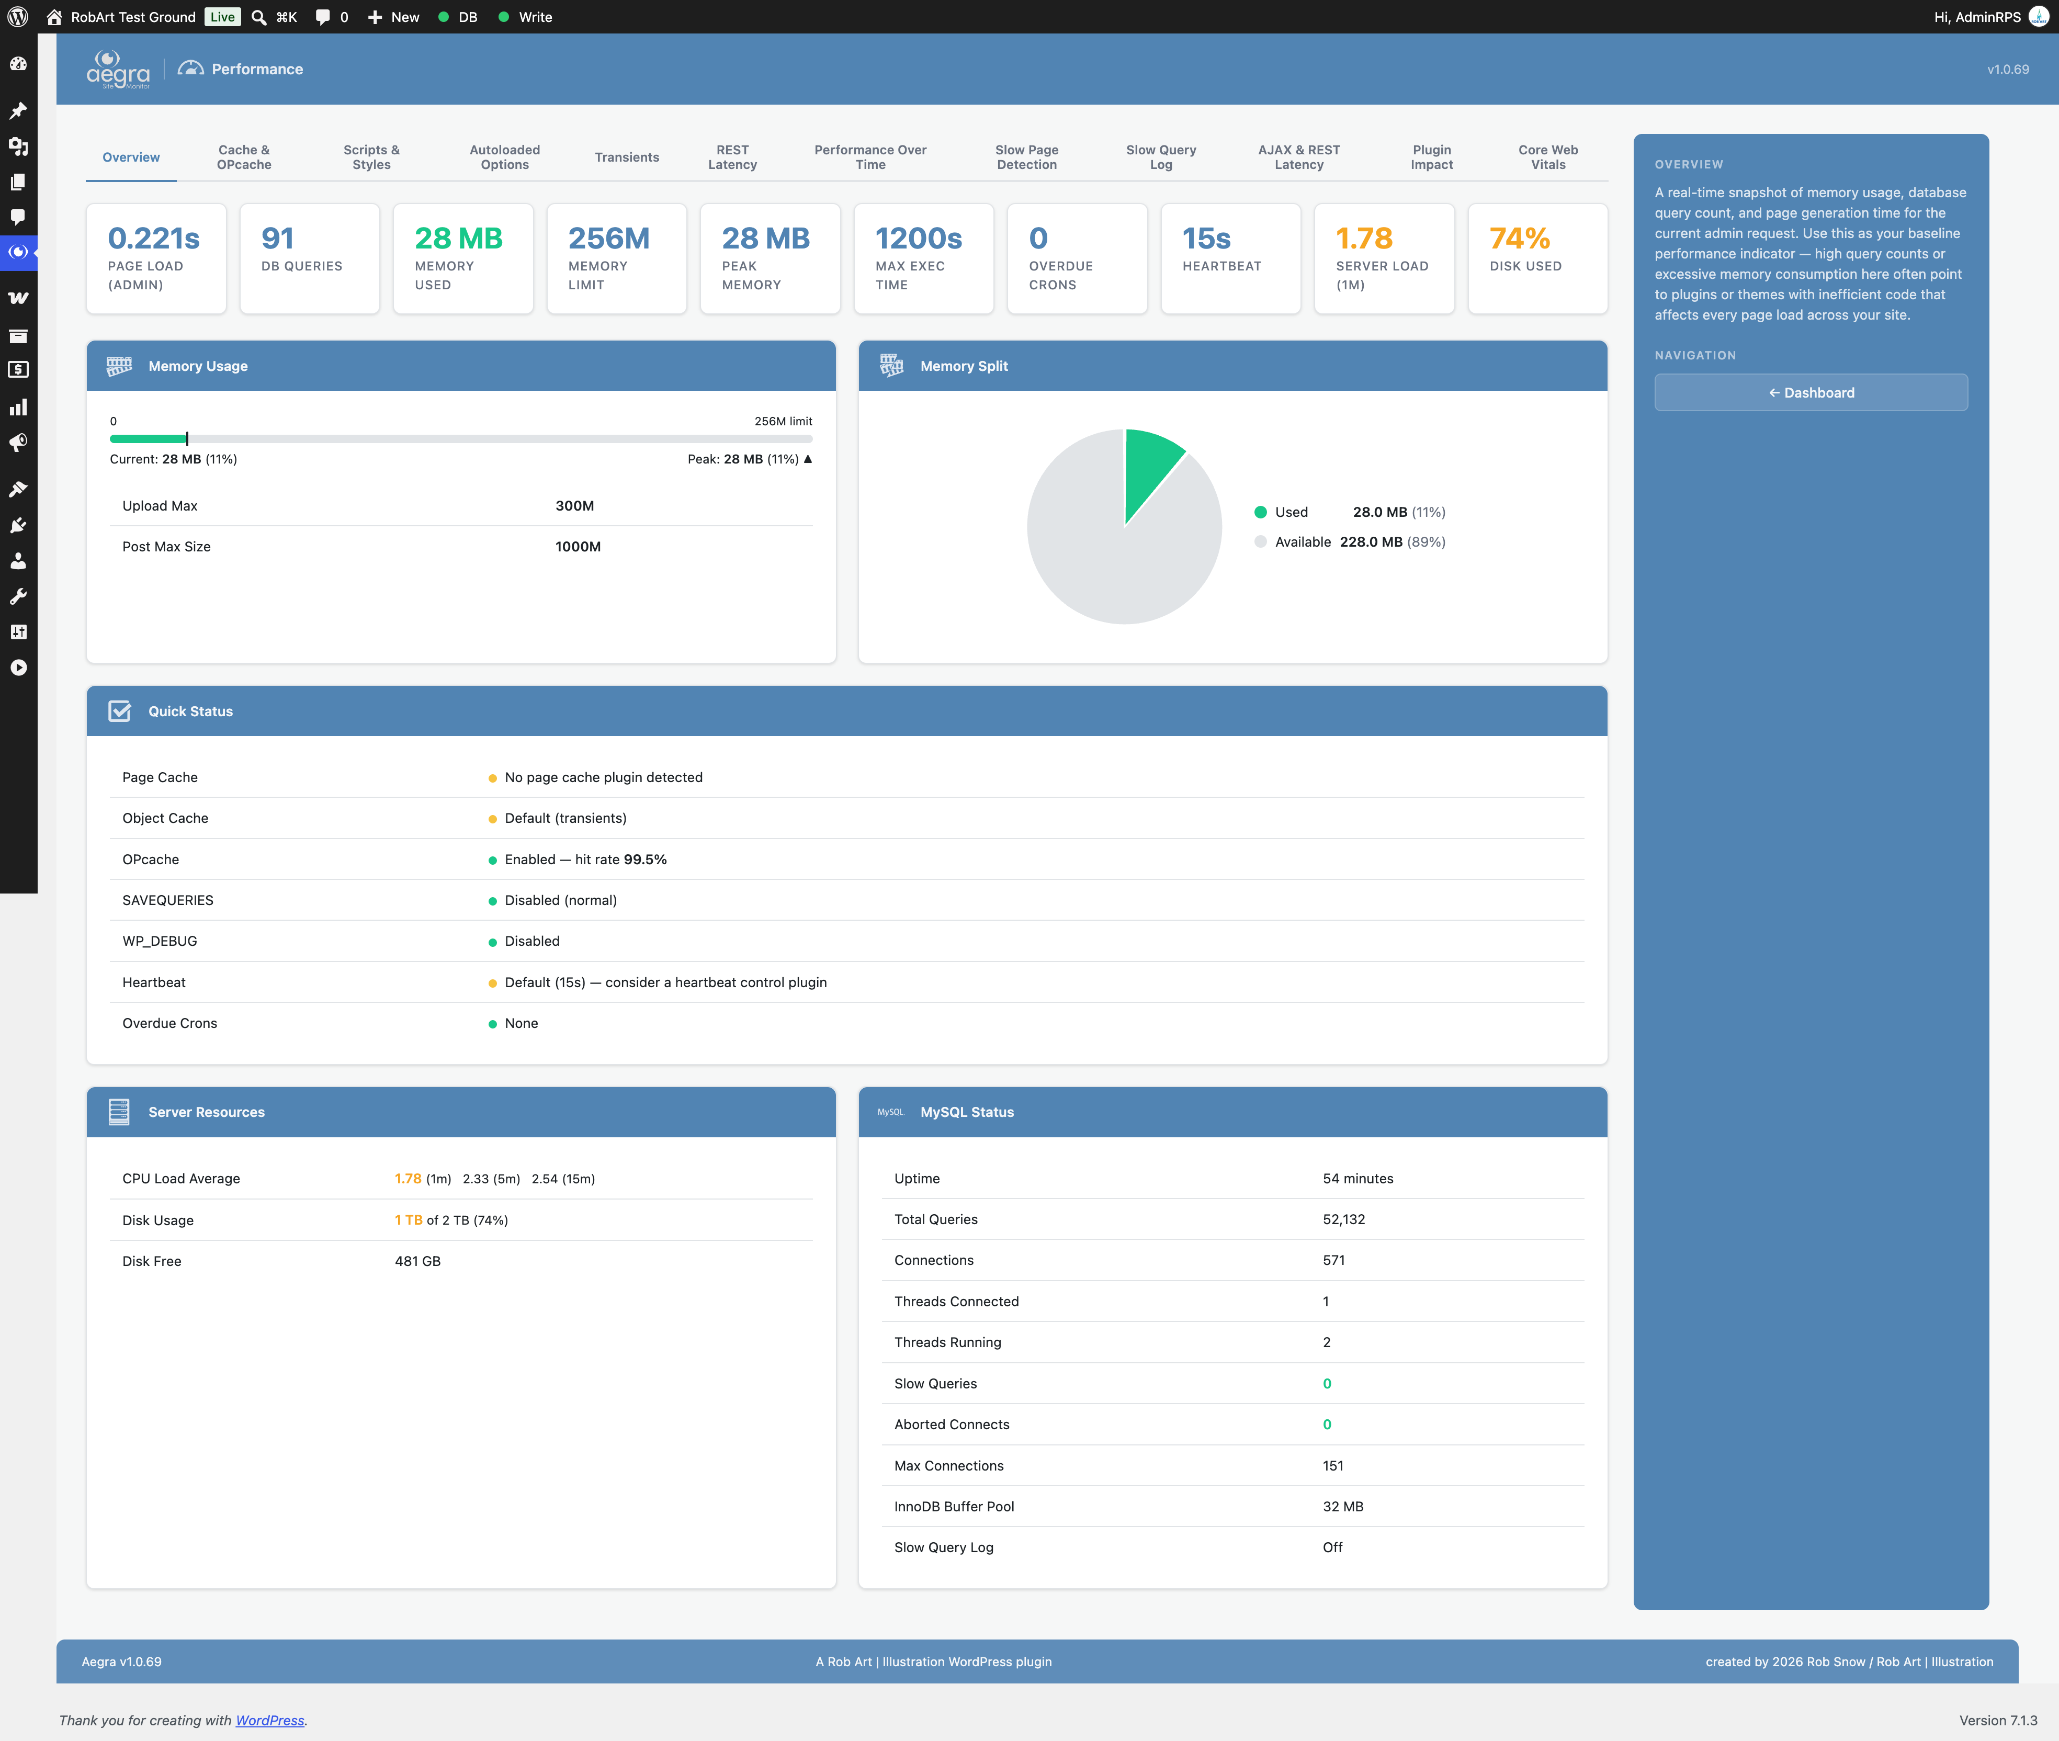This screenshot has width=2059, height=1741.
Task: Open Appearance via paintbrush sidebar icon
Action: tap(18, 489)
